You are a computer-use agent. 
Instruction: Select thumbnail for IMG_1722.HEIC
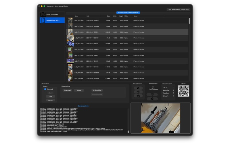coord(70,55)
